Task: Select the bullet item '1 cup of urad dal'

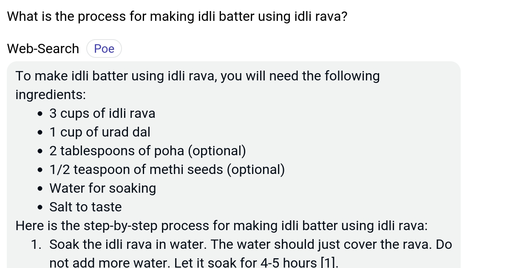Action: pos(100,132)
